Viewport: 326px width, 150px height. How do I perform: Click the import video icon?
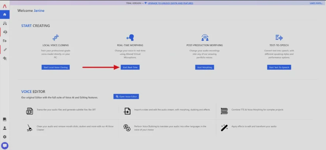point(127,111)
